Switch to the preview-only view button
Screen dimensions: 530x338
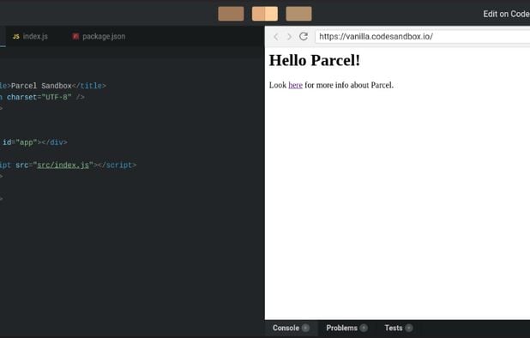(298, 14)
